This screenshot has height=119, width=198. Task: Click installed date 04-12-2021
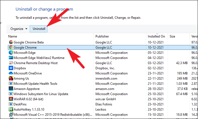click(x=155, y=58)
